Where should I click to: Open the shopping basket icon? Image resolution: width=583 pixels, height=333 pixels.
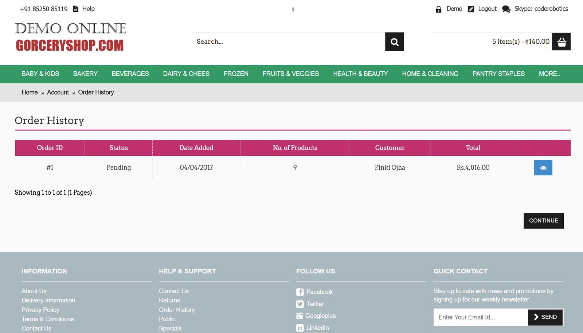[562, 42]
